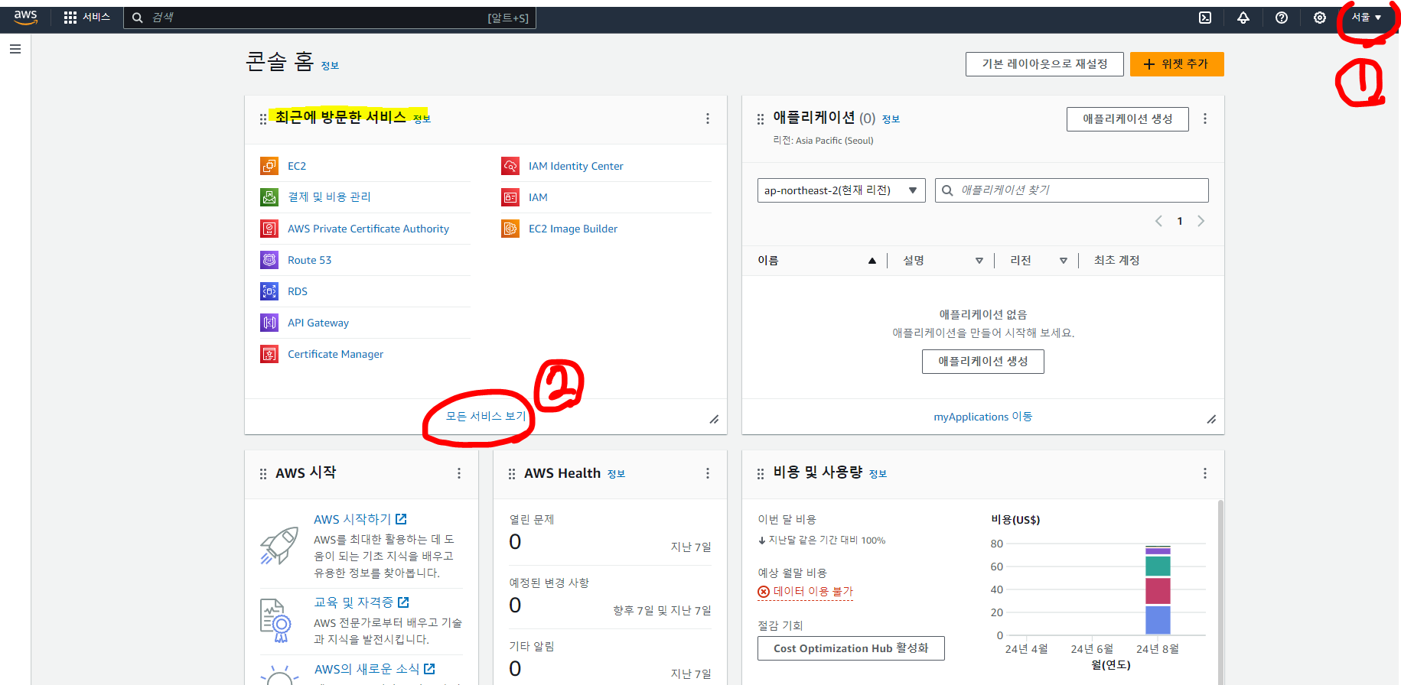Click the 열린 문제 count in AWS Health
1401x685 pixels.
515,542
